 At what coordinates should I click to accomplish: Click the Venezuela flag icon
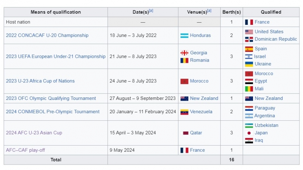(184, 112)
